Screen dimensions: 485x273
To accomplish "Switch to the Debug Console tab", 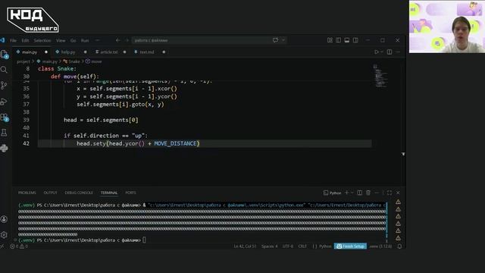I will (x=79, y=193).
